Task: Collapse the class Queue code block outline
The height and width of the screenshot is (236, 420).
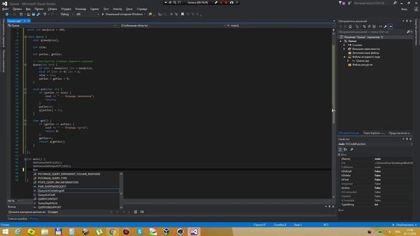Action: (26, 37)
